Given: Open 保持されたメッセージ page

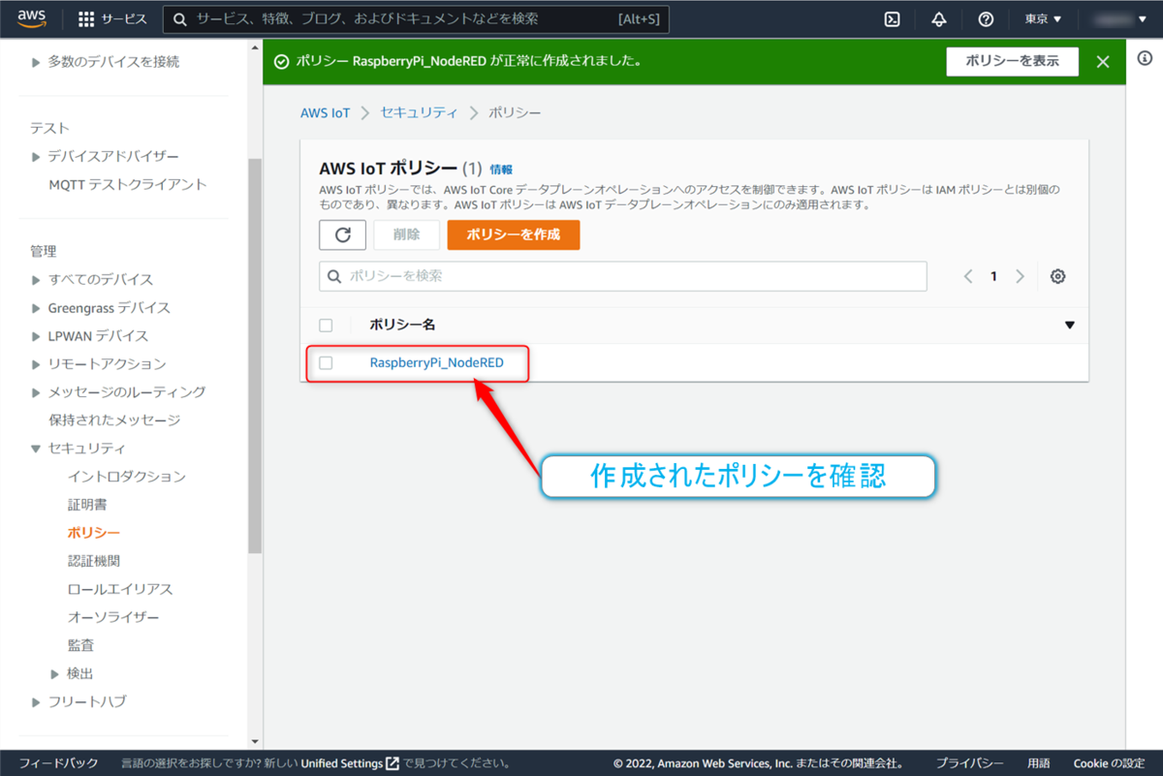Looking at the screenshot, I should [x=114, y=419].
